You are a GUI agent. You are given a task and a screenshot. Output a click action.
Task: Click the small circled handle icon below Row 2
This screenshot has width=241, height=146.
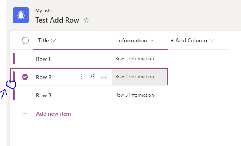[12, 83]
